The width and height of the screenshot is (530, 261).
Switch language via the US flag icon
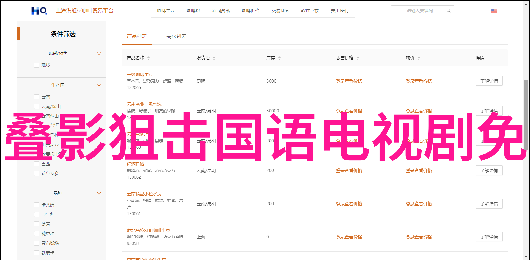494,11
